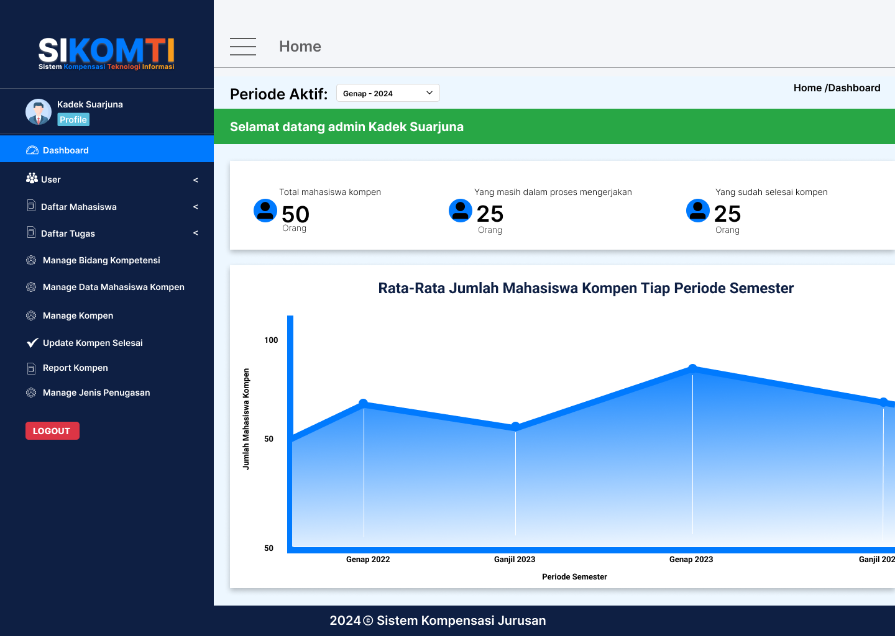The width and height of the screenshot is (895, 636).
Task: Click the Report Kompen document icon
Action: tap(31, 368)
